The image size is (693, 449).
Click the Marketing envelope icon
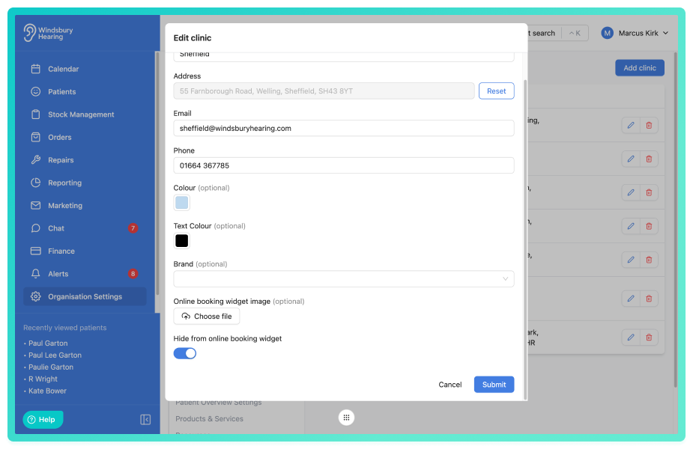click(36, 205)
